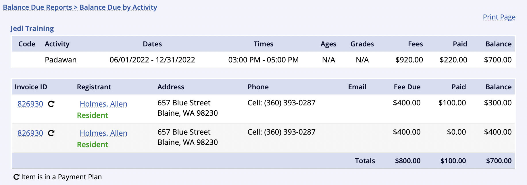Go to Balance Due Reports breadcrumb
The width and height of the screenshot is (527, 185).
(37, 7)
